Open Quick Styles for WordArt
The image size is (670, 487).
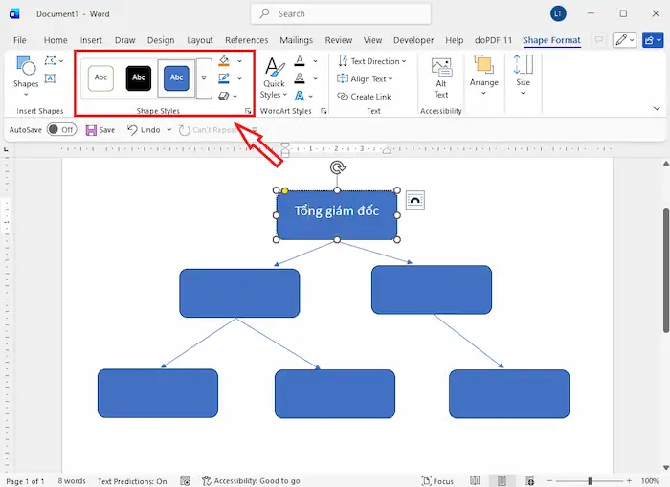pos(274,77)
